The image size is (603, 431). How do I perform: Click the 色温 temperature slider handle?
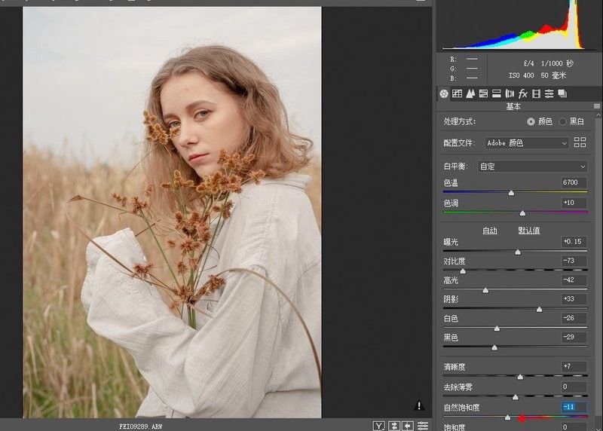[x=511, y=193]
